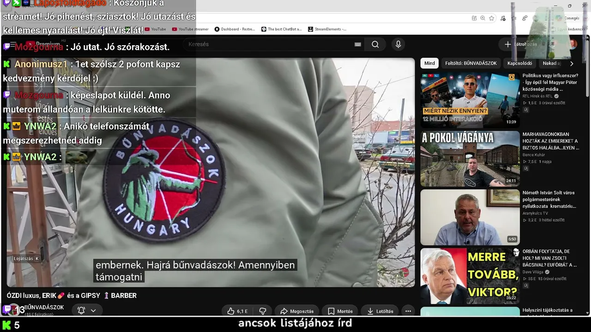Viewport: 591px width, 332px height.
Task: Open the Politikus vagy influenszer video thumbnail
Action: [x=470, y=100]
